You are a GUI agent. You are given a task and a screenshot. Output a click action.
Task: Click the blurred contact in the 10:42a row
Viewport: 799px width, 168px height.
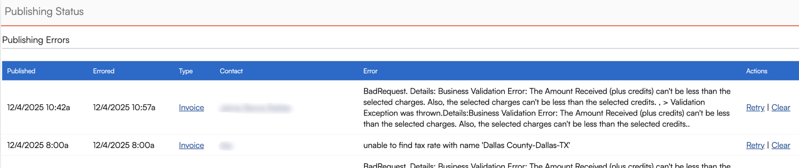coord(255,108)
